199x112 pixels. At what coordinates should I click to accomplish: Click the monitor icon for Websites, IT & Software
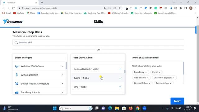tap(17, 66)
